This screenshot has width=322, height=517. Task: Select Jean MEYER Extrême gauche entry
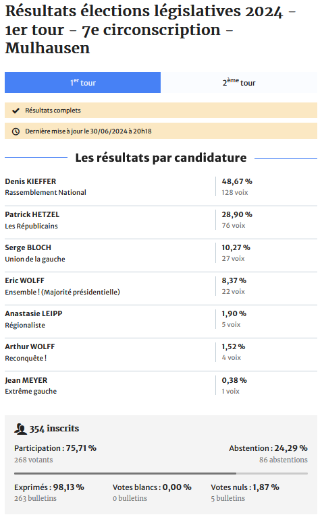click(x=161, y=386)
